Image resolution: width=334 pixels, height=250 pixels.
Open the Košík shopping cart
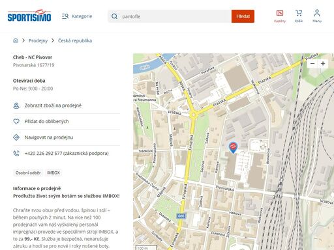point(299,16)
